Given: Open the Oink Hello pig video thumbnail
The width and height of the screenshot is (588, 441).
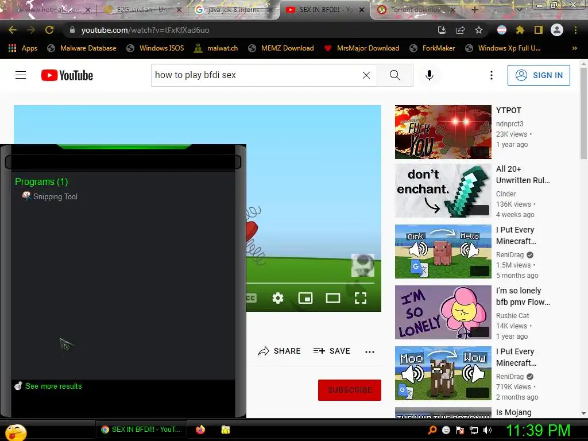Looking at the screenshot, I should [x=443, y=252].
